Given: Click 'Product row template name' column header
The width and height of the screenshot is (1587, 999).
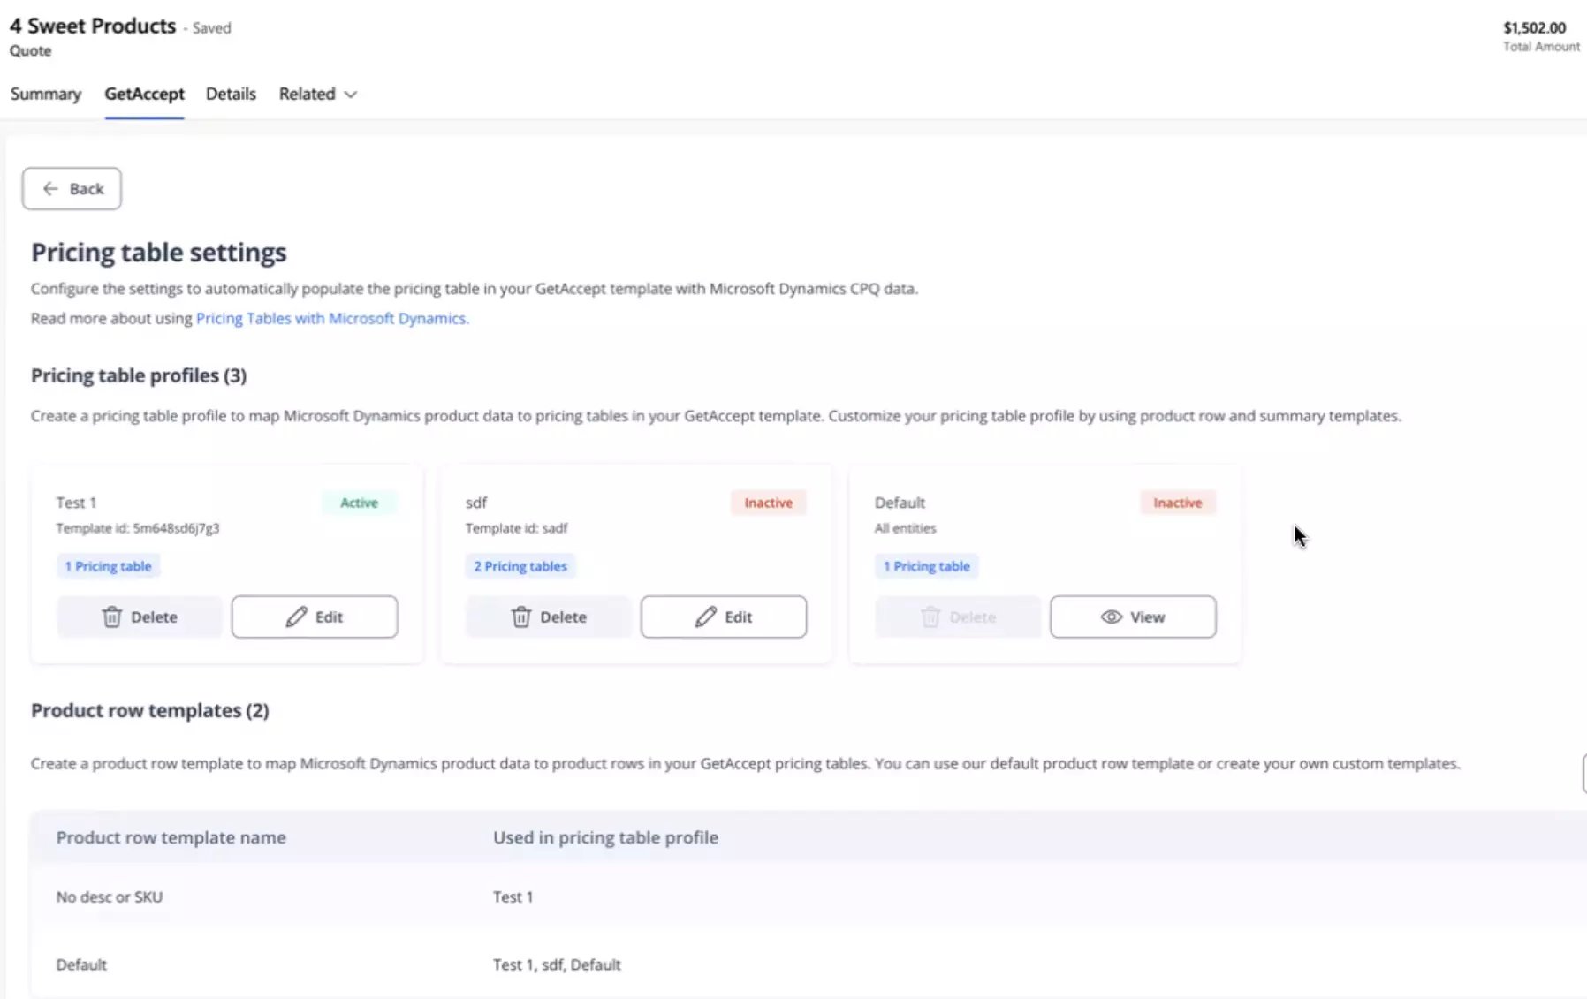Looking at the screenshot, I should point(171,837).
